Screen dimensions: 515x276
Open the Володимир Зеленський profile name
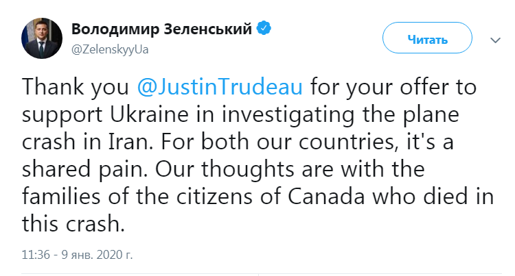[163, 29]
